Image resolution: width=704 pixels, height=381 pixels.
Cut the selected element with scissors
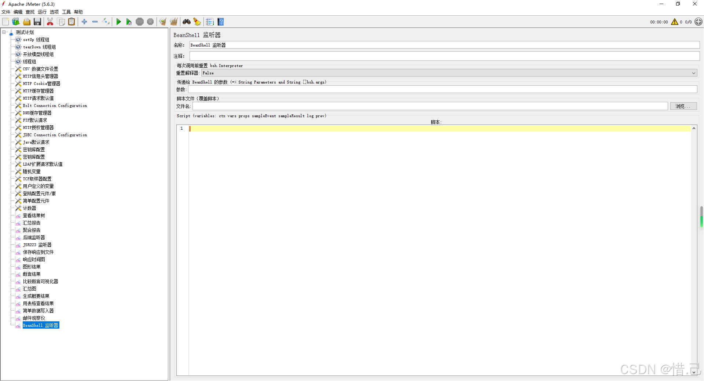tap(50, 22)
